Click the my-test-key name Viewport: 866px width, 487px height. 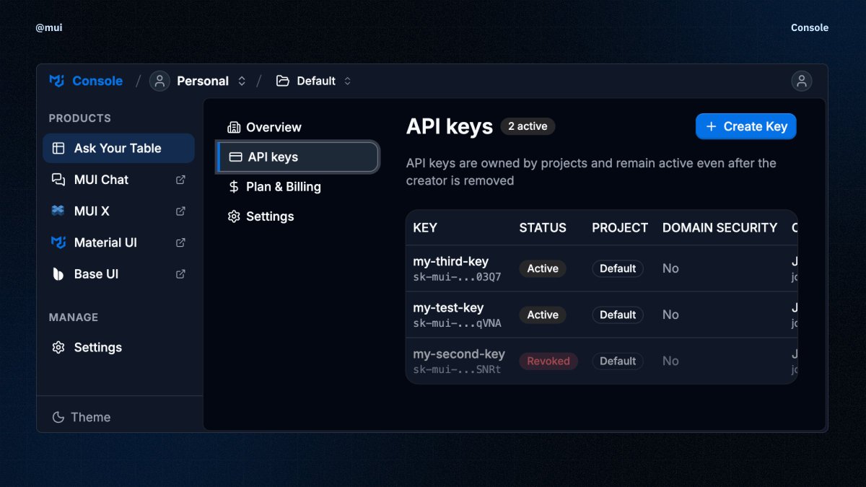pos(448,307)
